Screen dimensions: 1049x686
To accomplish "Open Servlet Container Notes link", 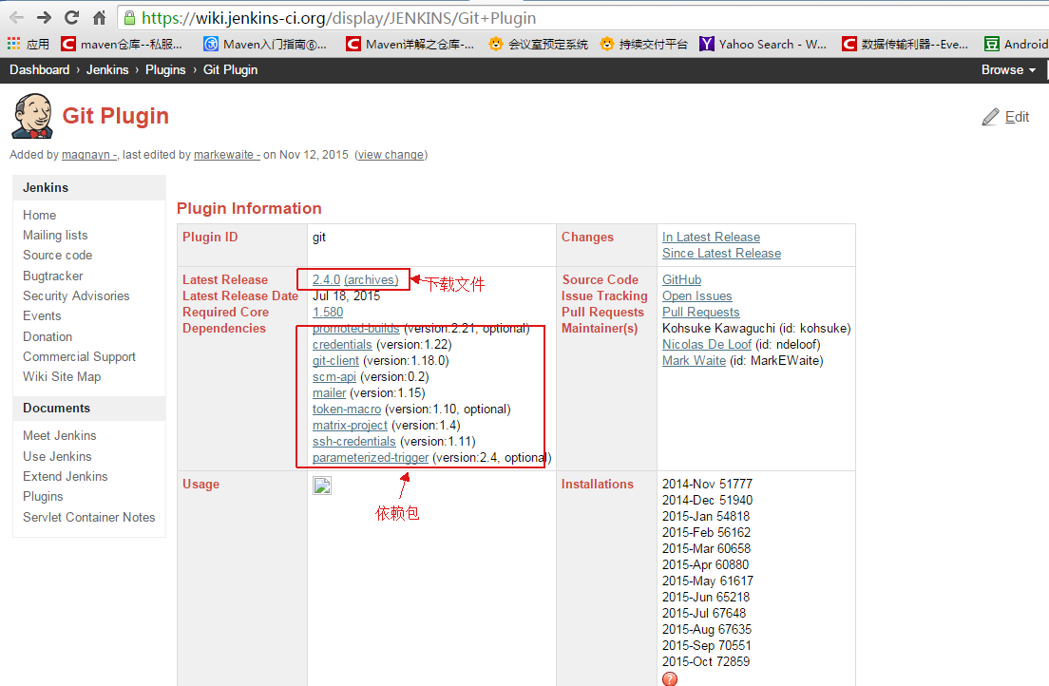I will tap(89, 517).
